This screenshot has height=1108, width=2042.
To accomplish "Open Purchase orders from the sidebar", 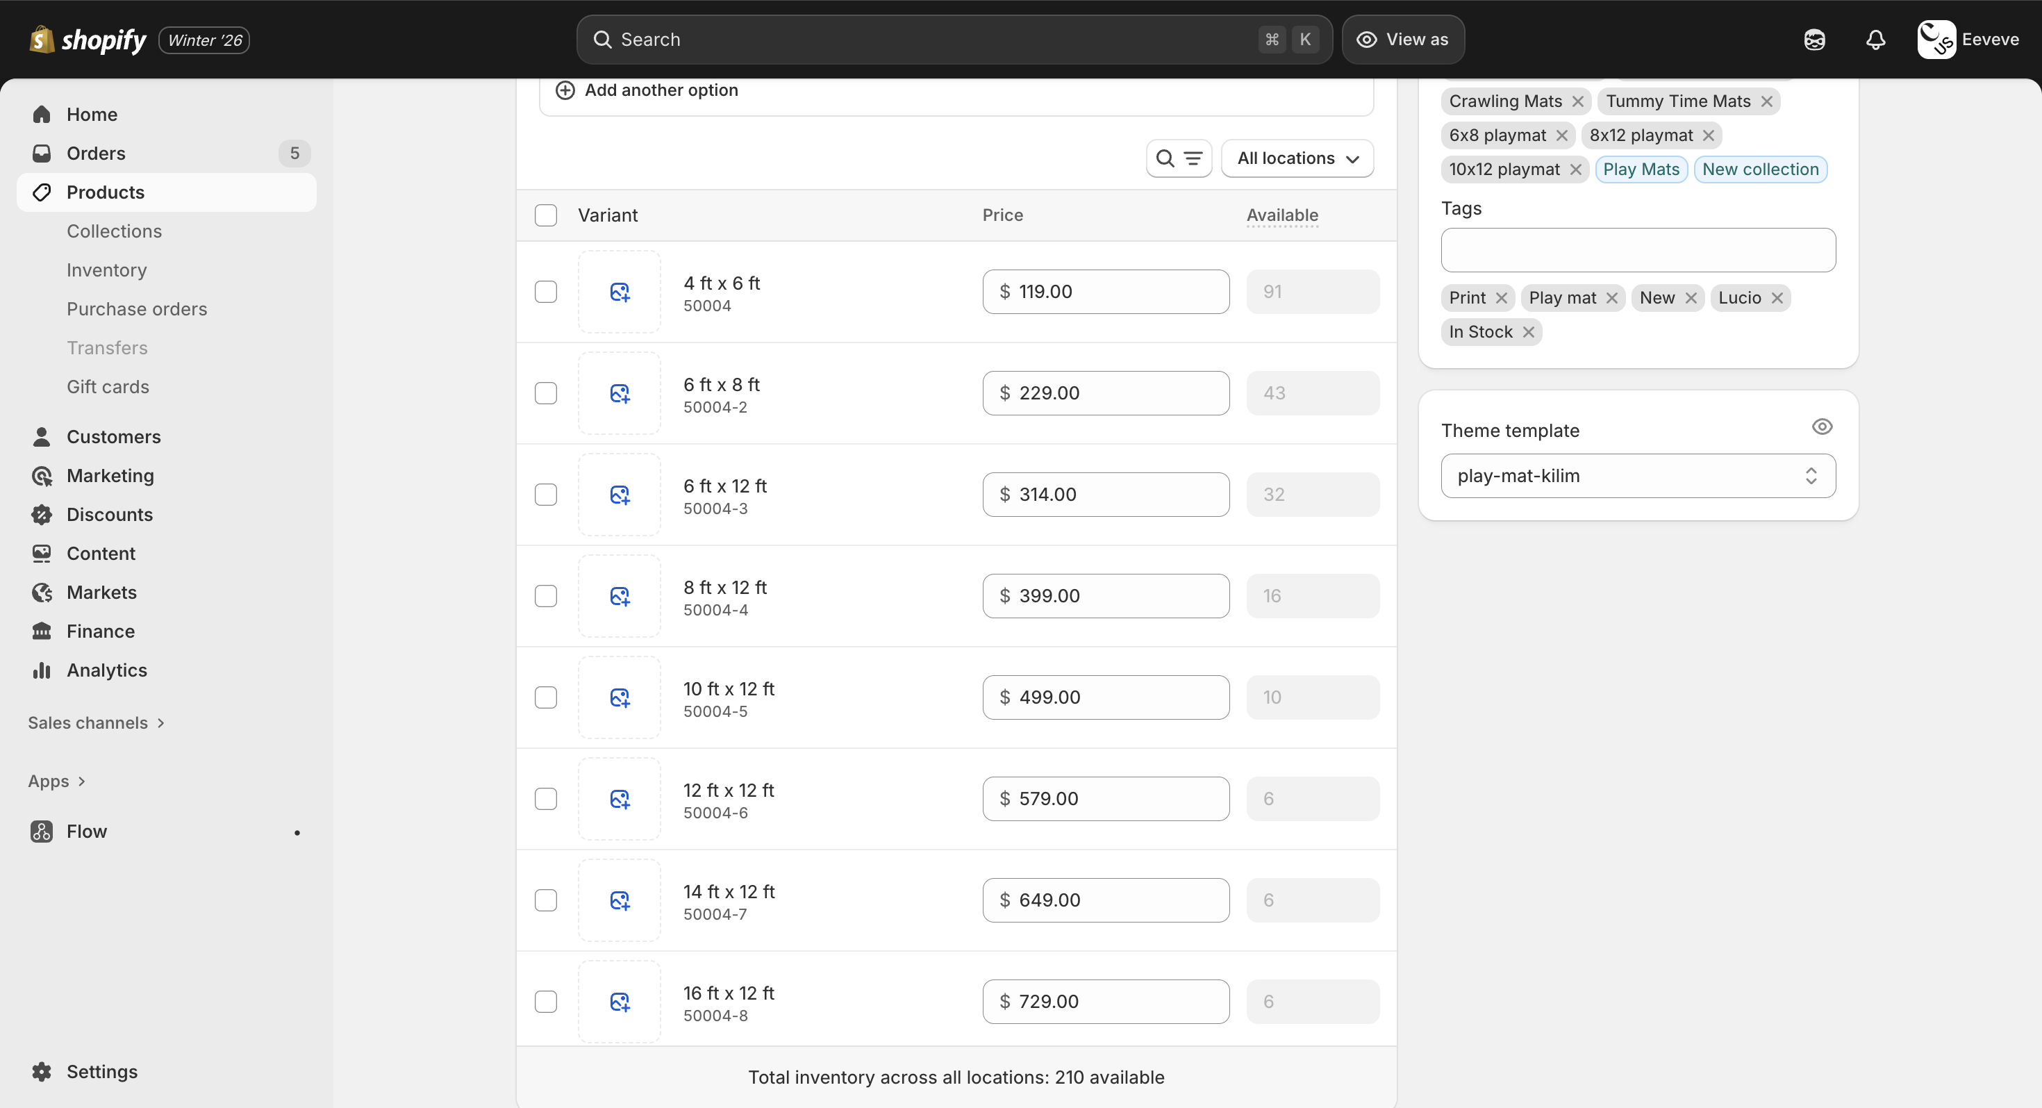I will tap(136, 308).
